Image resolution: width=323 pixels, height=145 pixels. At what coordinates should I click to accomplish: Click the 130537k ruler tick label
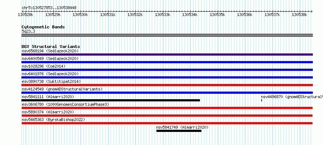pos(272,15)
